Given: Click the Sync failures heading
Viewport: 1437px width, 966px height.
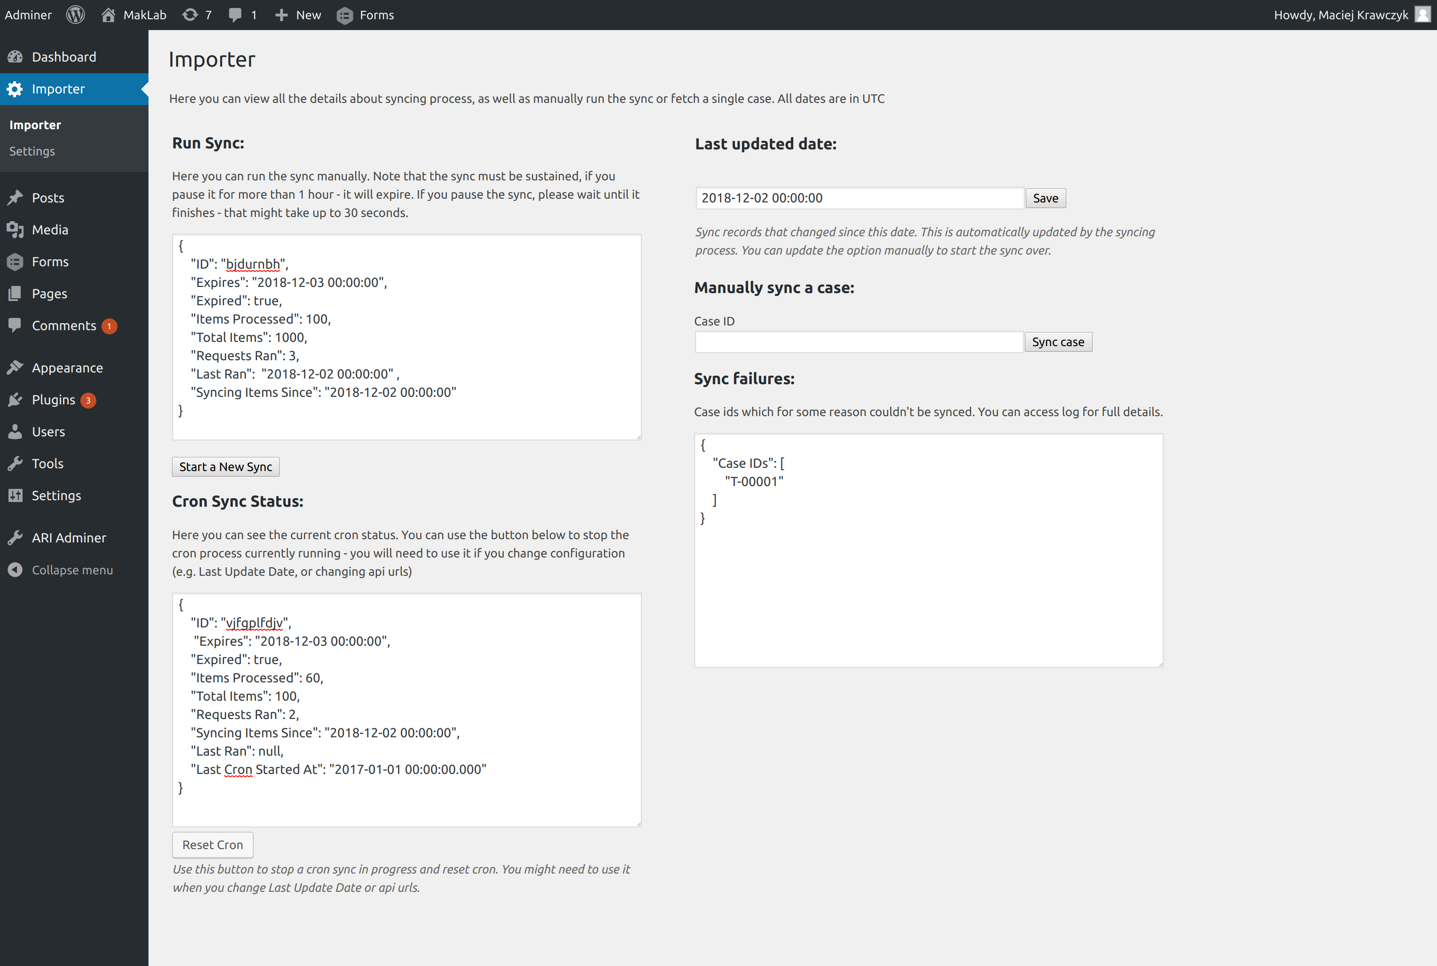Looking at the screenshot, I should tap(744, 379).
